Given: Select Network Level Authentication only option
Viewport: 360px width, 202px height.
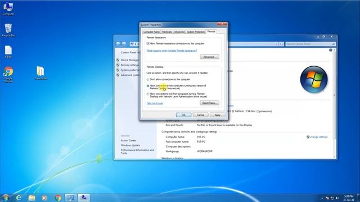Looking at the screenshot, I should click(x=148, y=94).
